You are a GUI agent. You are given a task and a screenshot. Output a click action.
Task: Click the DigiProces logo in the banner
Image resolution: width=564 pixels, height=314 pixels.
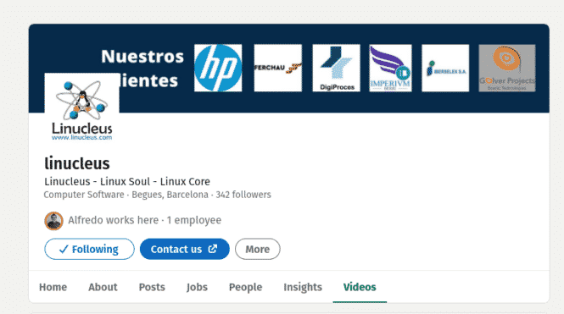[x=337, y=68]
